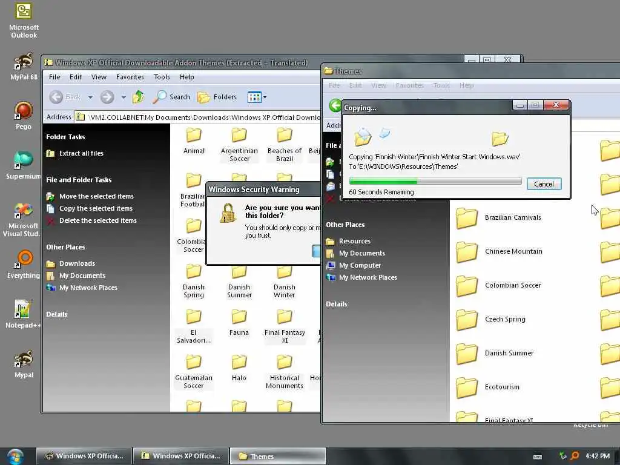Screen dimensions: 620x465
Task: Select the Beaches of Brazil folder
Action: click(x=285, y=145)
